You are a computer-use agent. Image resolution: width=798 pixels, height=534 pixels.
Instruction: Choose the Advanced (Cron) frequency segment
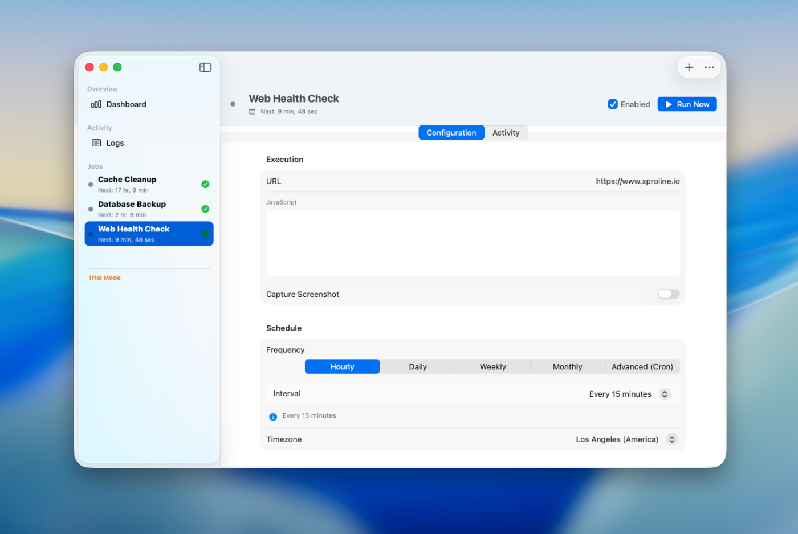pos(642,367)
